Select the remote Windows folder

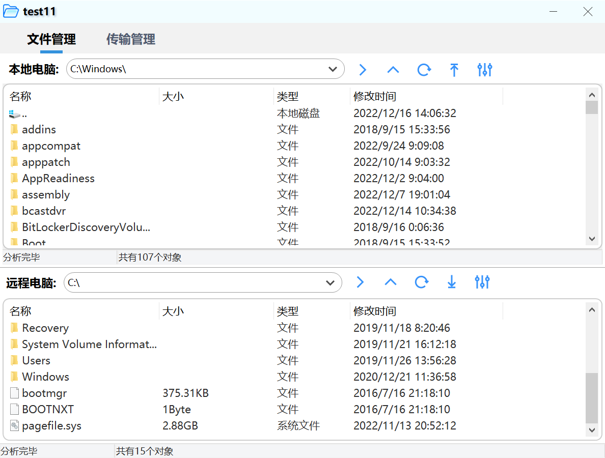coord(45,377)
